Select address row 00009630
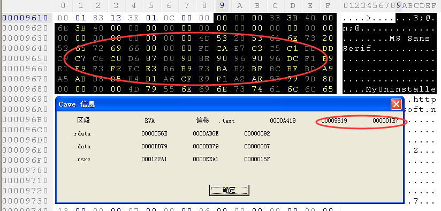Viewport: 441px width, 211px height. click(25, 38)
